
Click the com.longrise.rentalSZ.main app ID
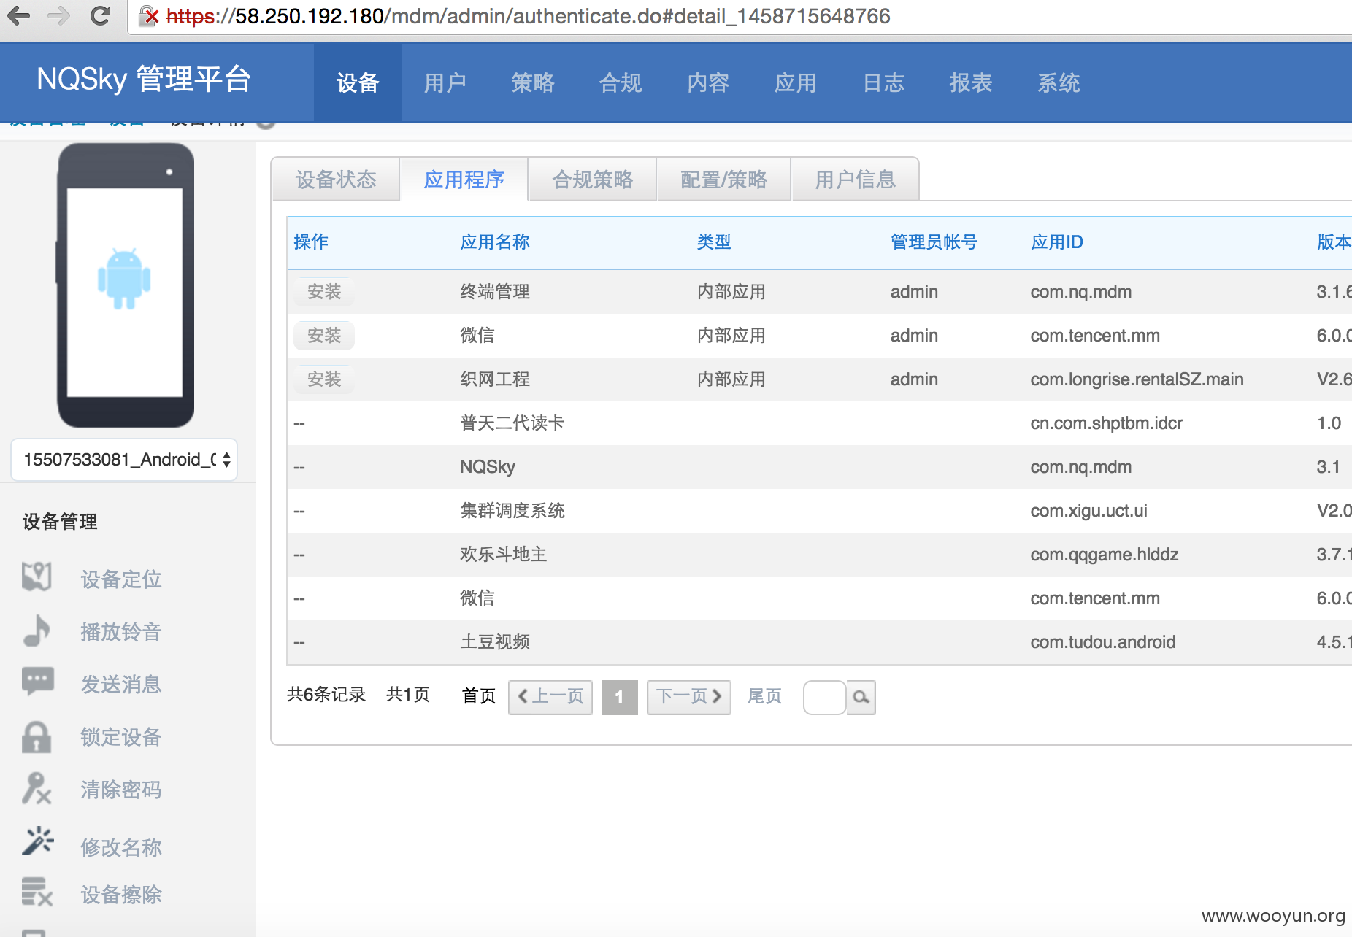(1137, 379)
